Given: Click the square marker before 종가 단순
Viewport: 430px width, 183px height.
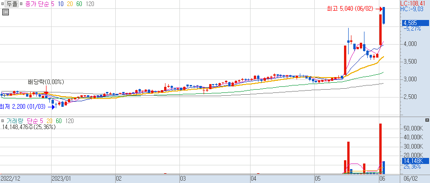Looking at the screenshot, I should pyautogui.click(x=21, y=4).
